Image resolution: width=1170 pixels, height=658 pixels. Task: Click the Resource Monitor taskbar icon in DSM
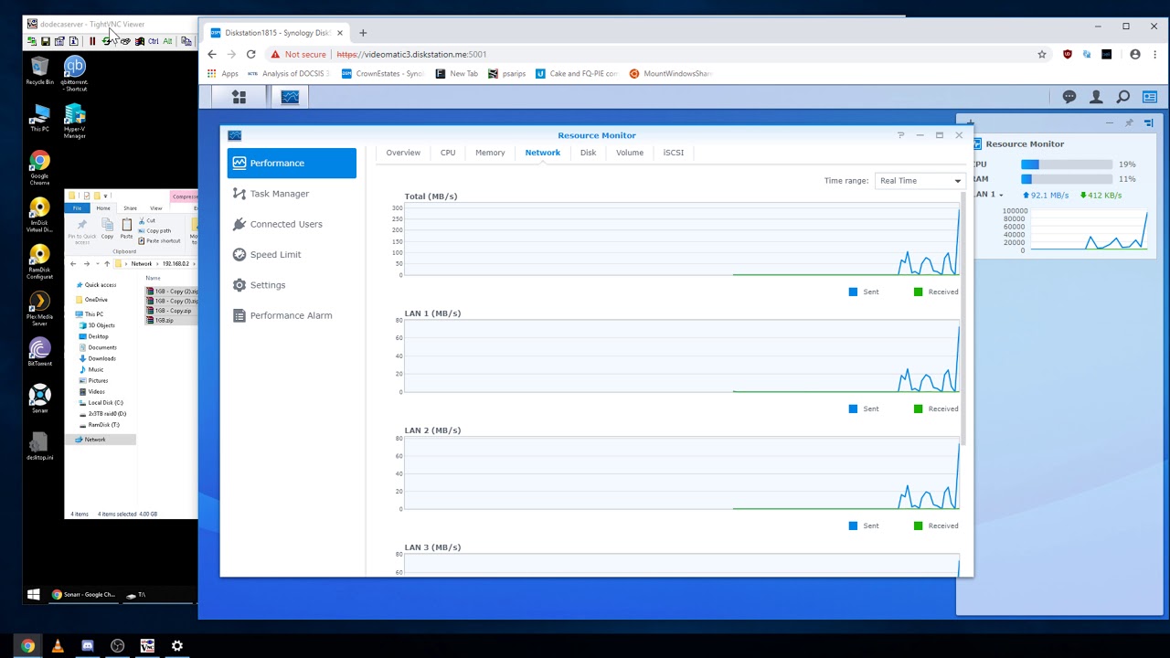pyautogui.click(x=290, y=97)
